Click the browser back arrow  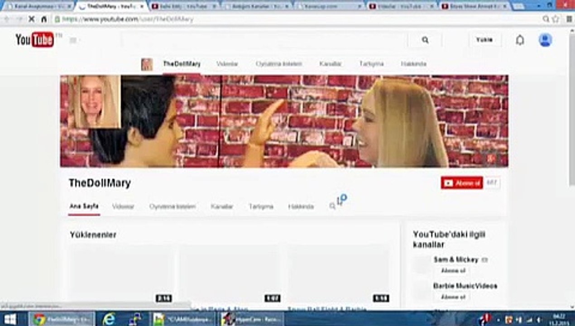click(7, 19)
